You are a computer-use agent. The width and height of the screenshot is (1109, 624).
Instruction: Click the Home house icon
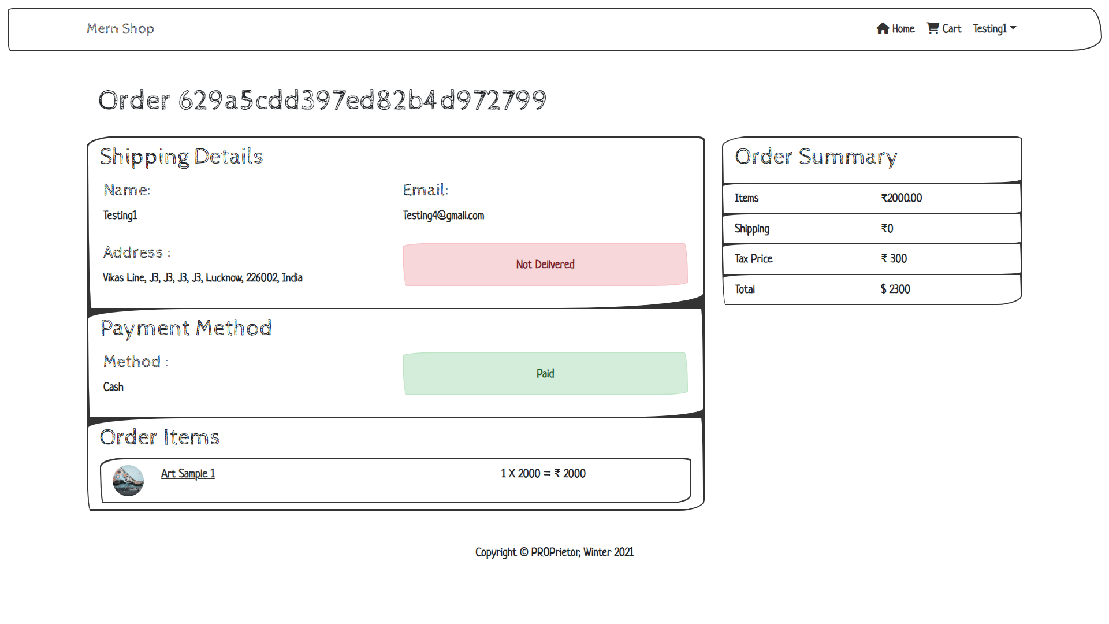coord(882,28)
